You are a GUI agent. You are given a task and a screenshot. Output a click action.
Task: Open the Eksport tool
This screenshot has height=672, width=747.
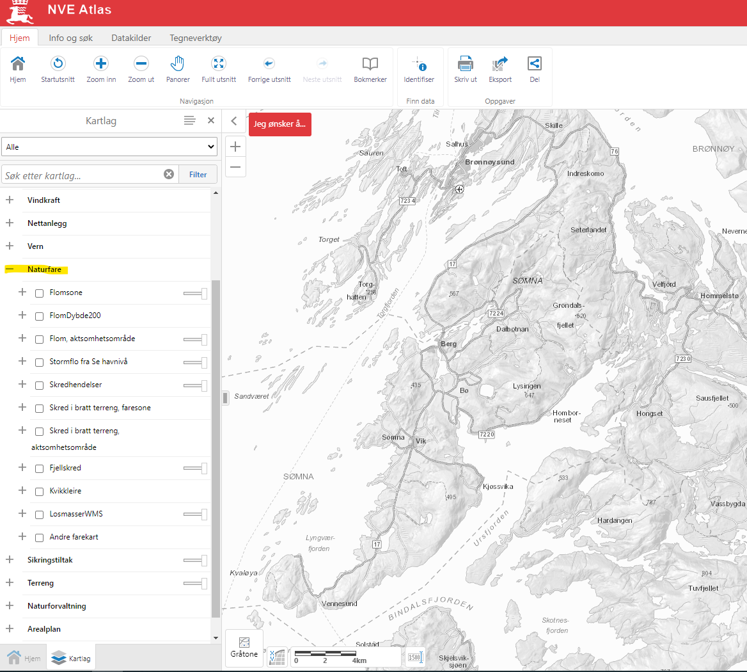click(500, 63)
